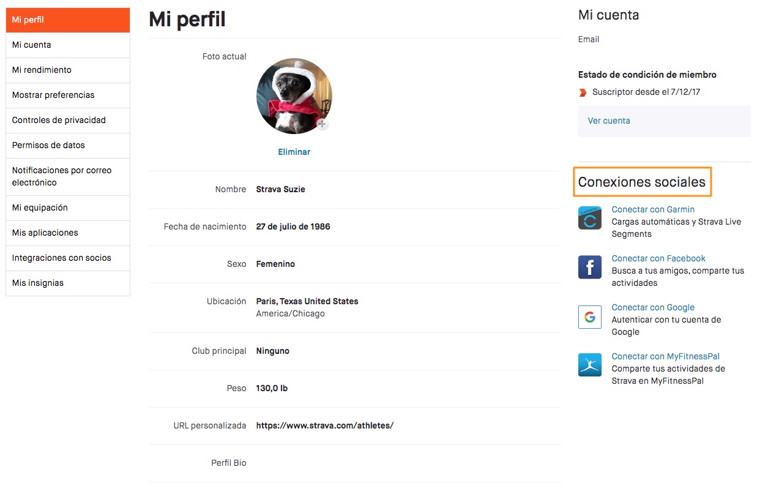The width and height of the screenshot is (768, 494).
Task: Click the Garmin Connect icon
Action: 589,218
